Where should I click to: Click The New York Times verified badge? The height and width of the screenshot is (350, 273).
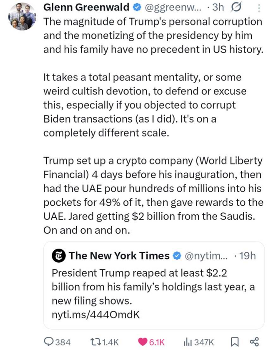(177, 256)
